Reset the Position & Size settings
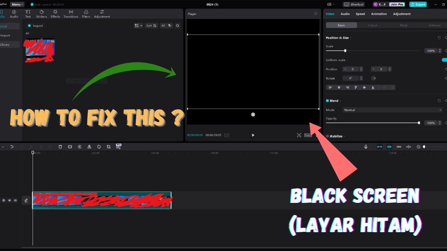The height and width of the screenshot is (251, 447). [x=439, y=38]
